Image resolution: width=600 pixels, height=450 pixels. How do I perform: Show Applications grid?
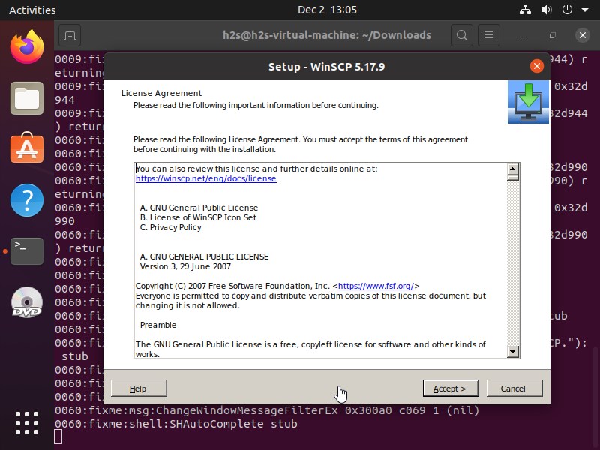[27, 423]
